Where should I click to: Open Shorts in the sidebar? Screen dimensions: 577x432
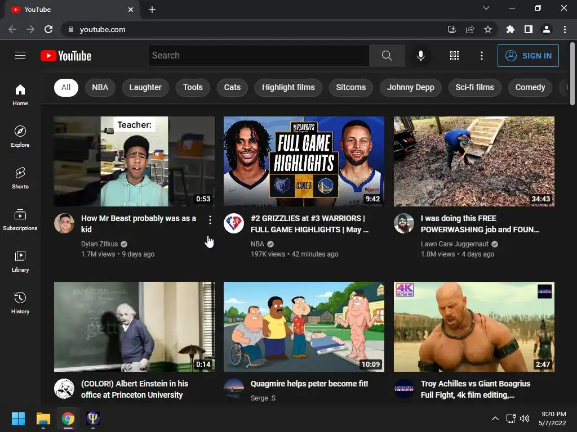point(20,178)
